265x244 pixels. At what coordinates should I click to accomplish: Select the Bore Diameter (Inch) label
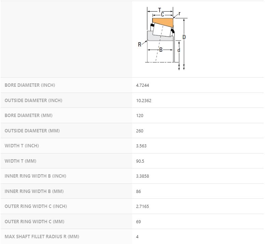(30, 85)
